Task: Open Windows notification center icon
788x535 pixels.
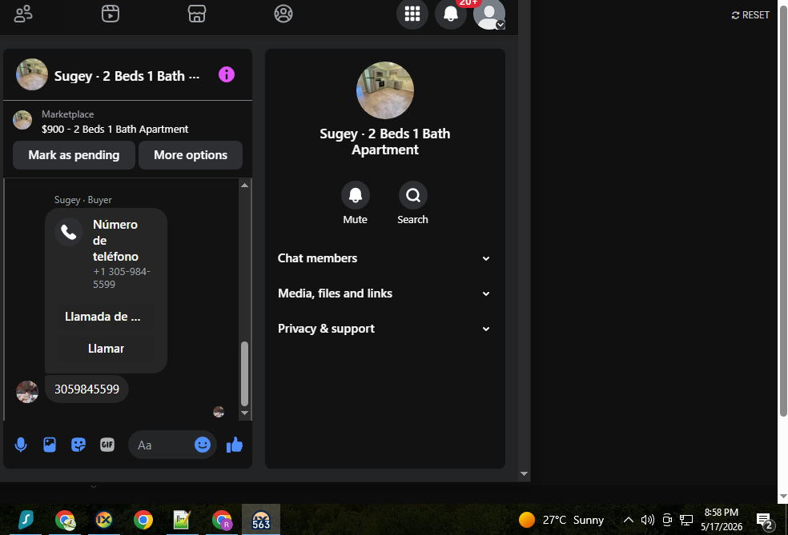Action: (765, 521)
